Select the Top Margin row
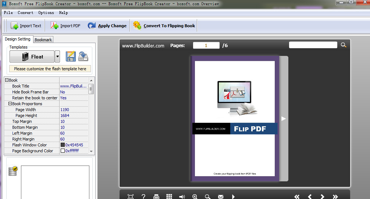 46,122
